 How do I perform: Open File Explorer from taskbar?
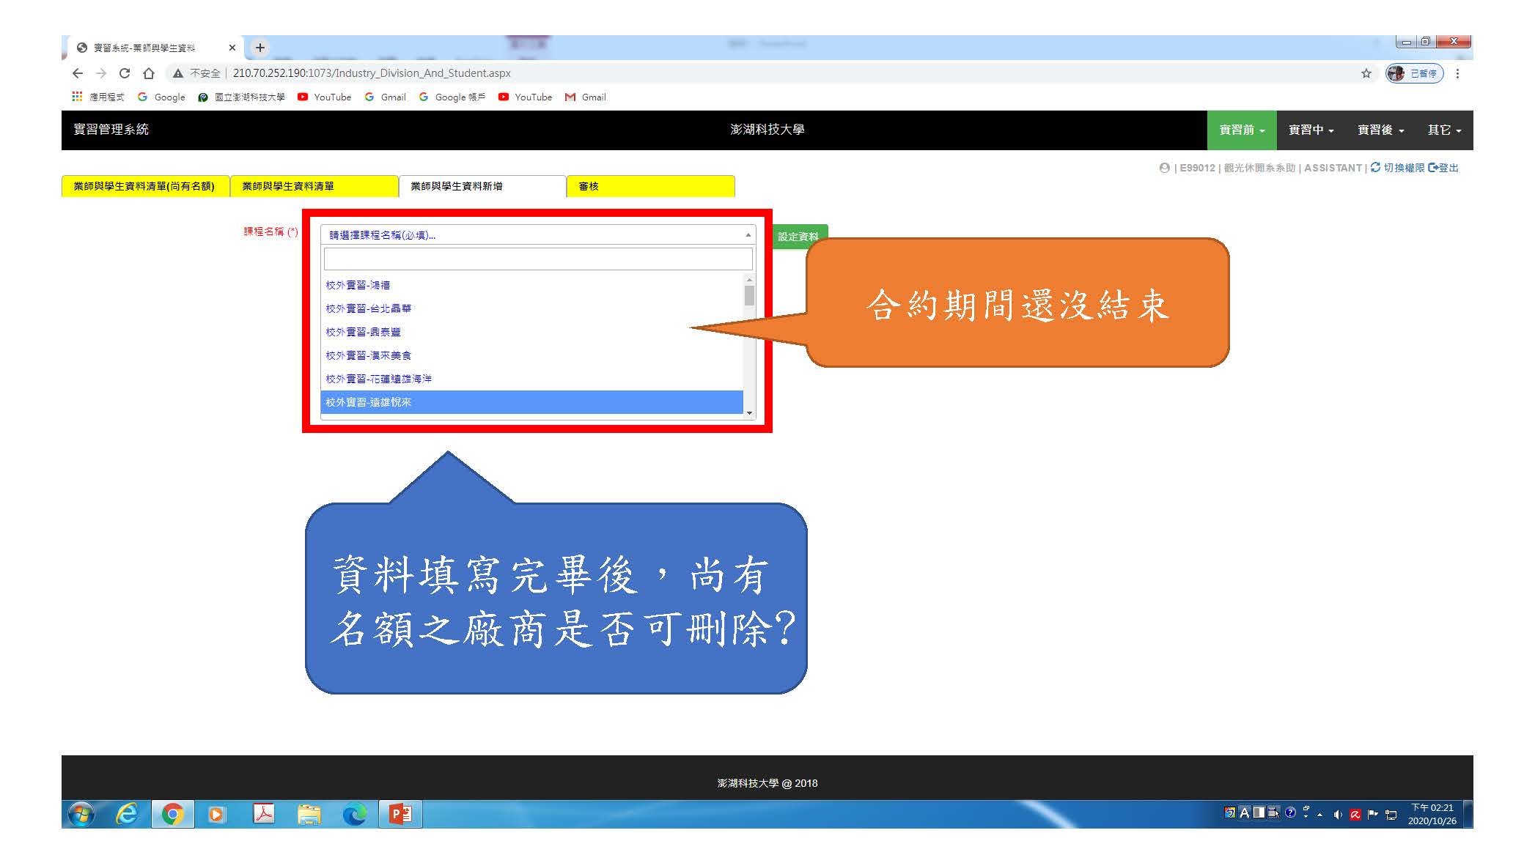pos(309,814)
